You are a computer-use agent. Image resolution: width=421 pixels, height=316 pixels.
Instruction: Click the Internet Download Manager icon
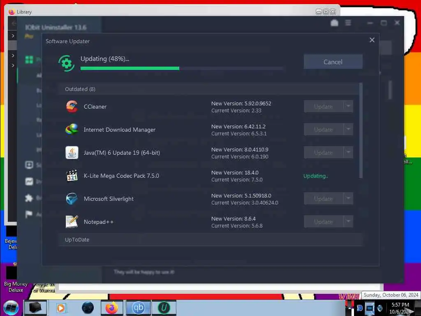pos(72,130)
